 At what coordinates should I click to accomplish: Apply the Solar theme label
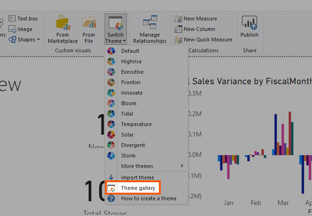click(x=127, y=135)
